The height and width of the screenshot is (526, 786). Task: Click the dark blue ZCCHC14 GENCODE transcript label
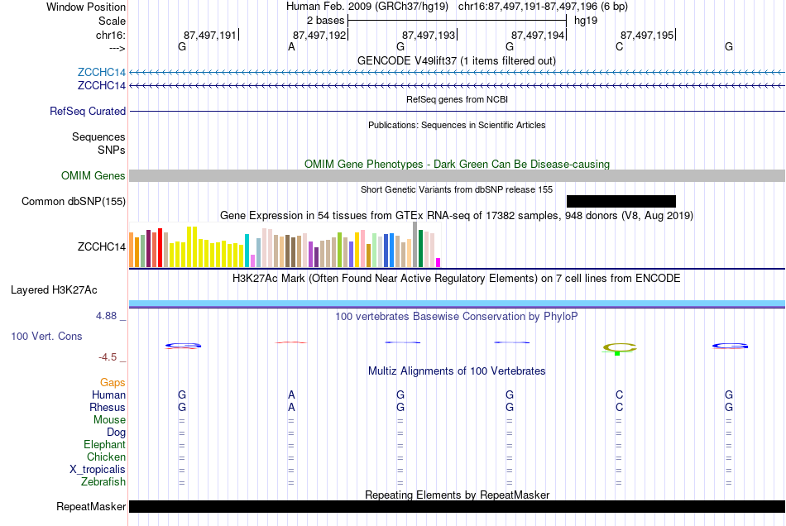tap(101, 86)
